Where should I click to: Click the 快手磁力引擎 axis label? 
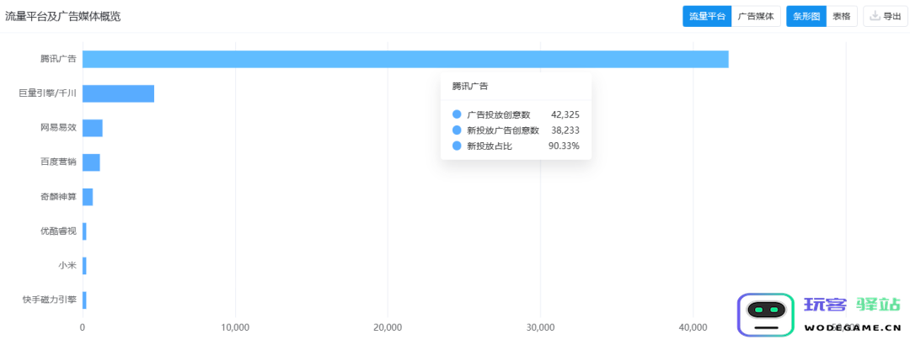[x=50, y=300]
